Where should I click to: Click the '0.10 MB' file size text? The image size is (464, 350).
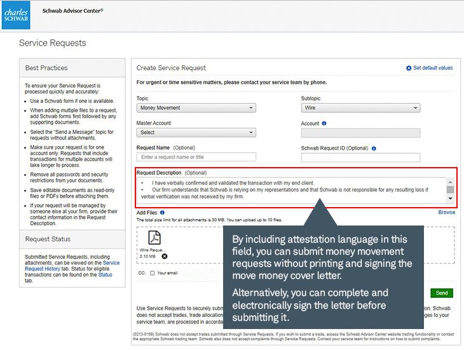(x=147, y=256)
